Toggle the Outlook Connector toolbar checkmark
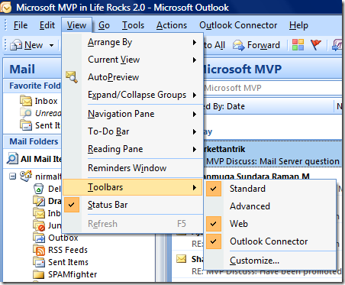The height and width of the screenshot is (285, 345). click(x=214, y=241)
